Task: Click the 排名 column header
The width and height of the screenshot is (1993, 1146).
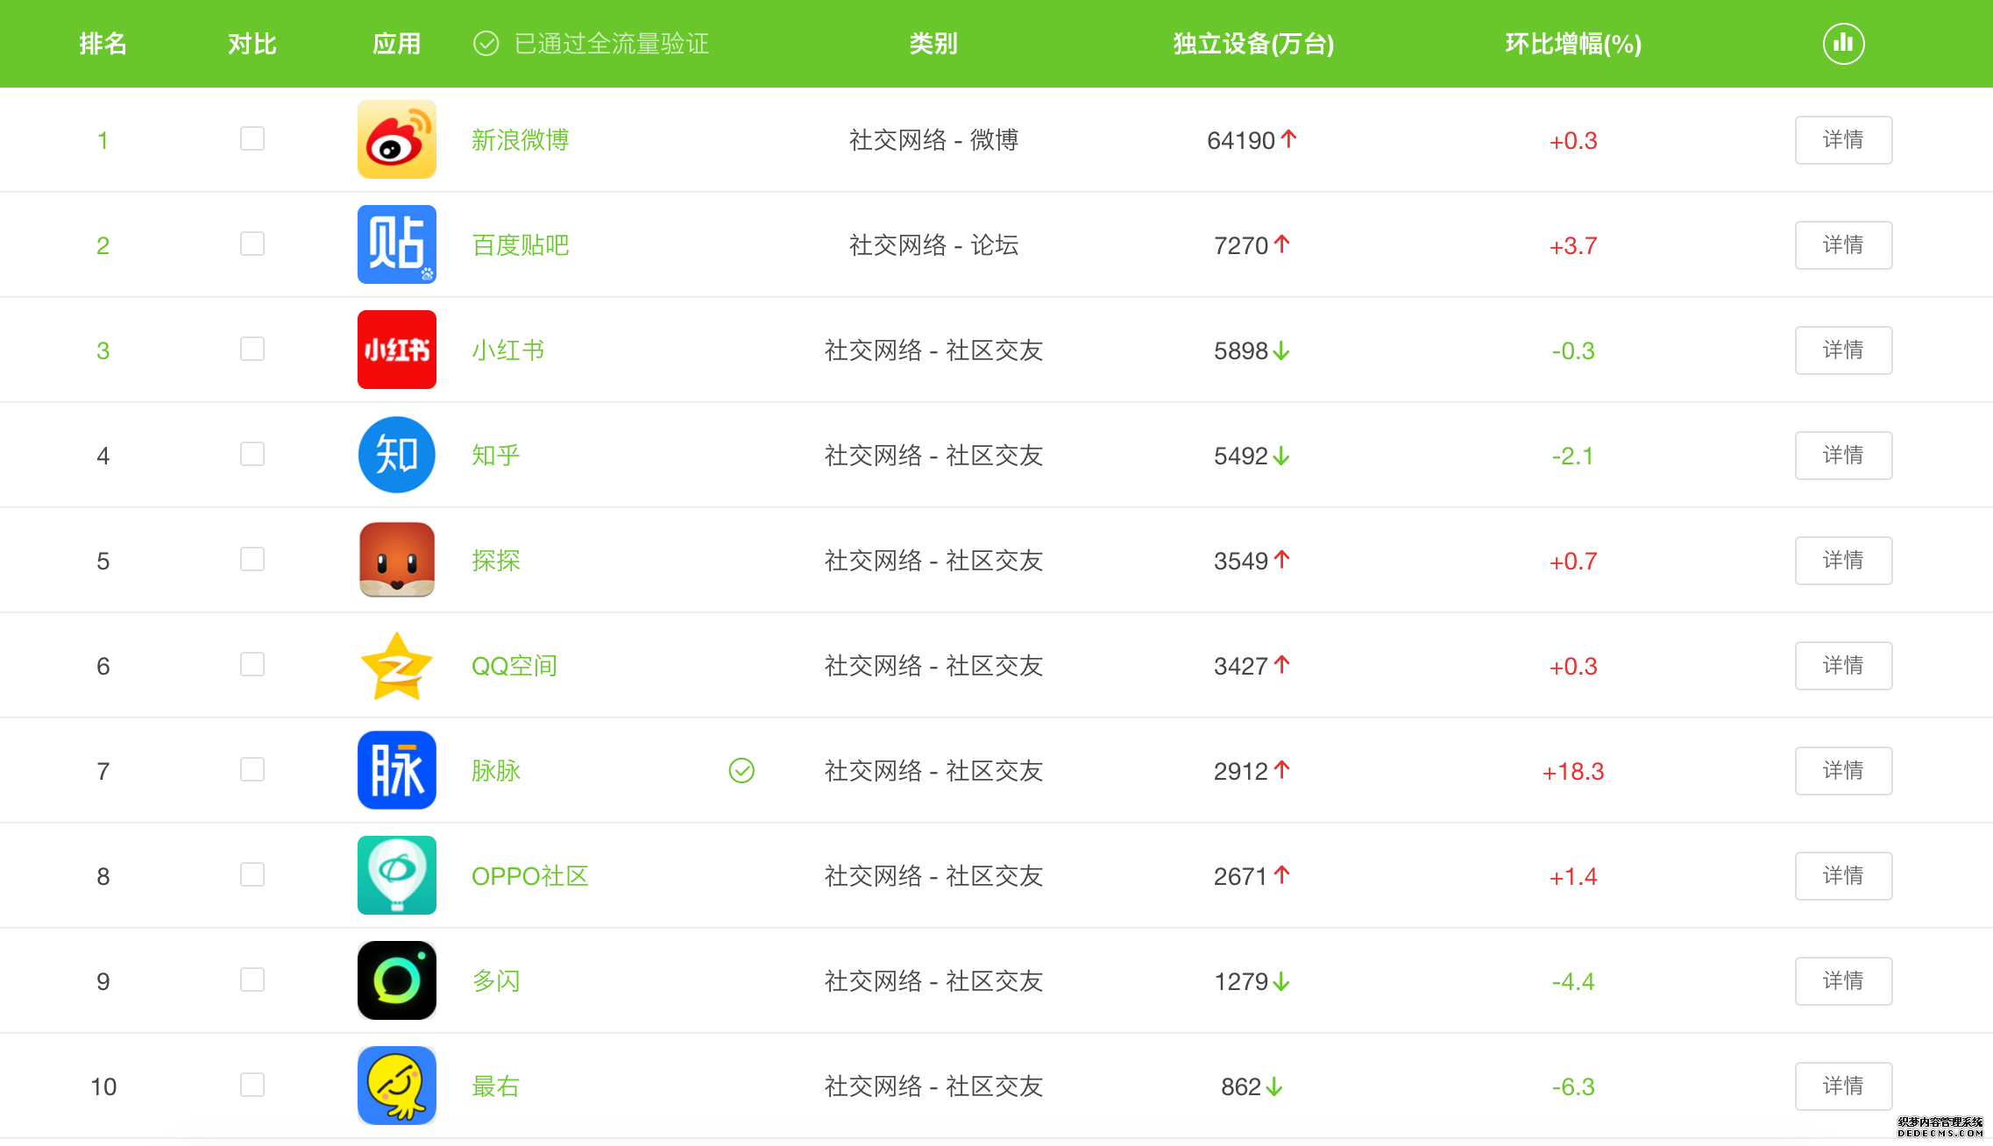Action: [x=103, y=43]
